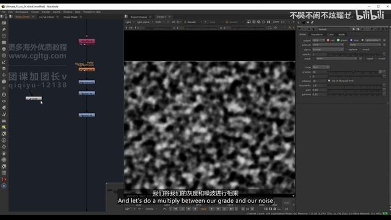Open 3D nodes toolbar menu
This screenshot has width=391, height=220.
coord(4,81)
